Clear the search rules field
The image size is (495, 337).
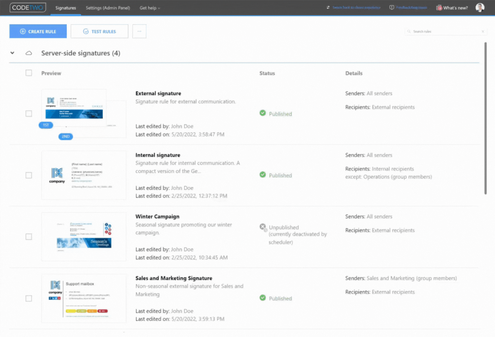point(483,32)
